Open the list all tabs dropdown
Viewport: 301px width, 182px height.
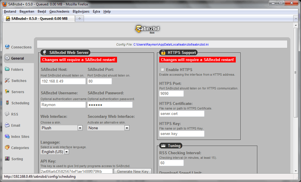tap(296, 19)
